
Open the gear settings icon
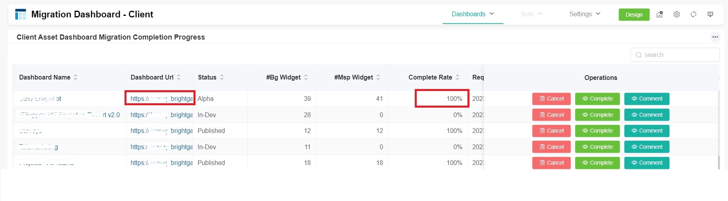coord(676,14)
